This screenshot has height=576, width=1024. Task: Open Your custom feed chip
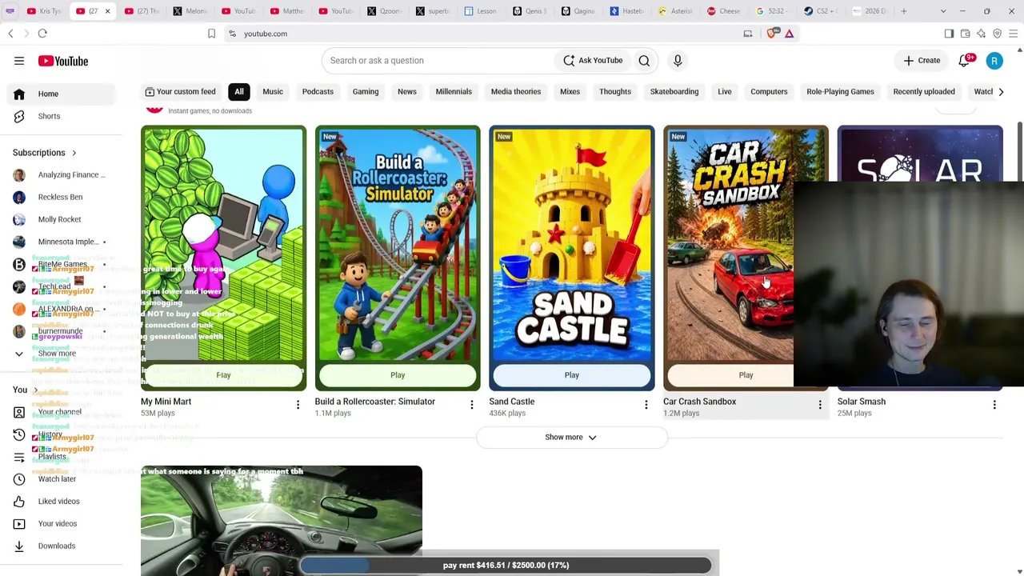[180, 92]
